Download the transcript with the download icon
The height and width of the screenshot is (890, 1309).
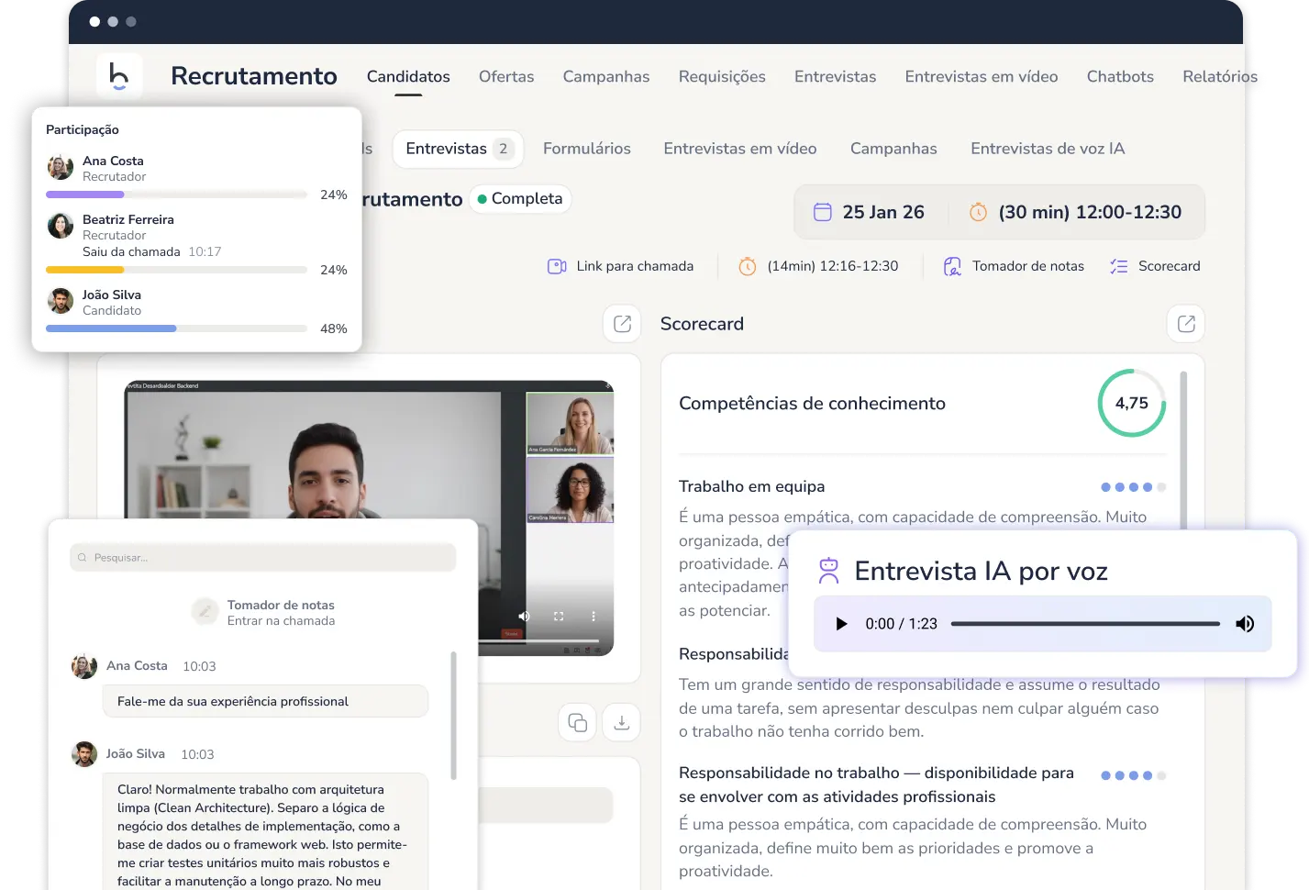[622, 723]
